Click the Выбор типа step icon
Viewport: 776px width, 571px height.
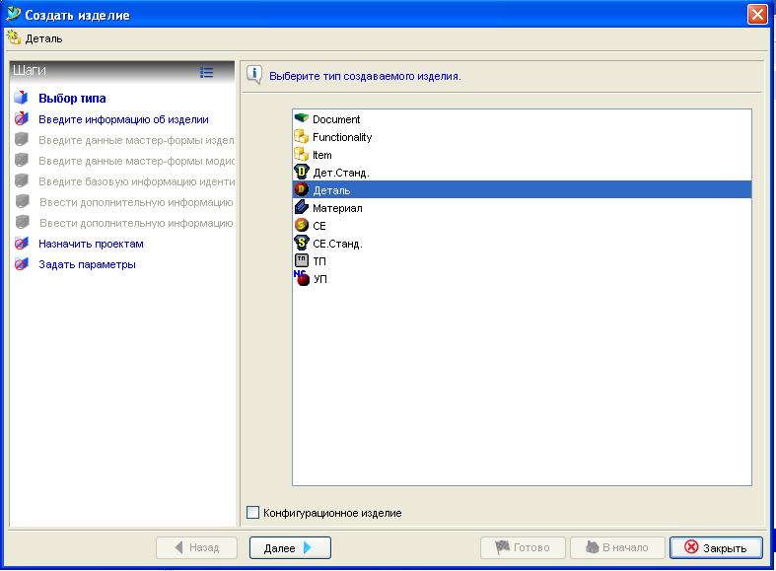(22, 98)
